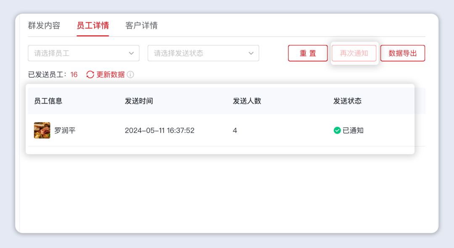Screen dimensions: 454x248
Task: Click the 重置 button
Action: tap(308, 53)
